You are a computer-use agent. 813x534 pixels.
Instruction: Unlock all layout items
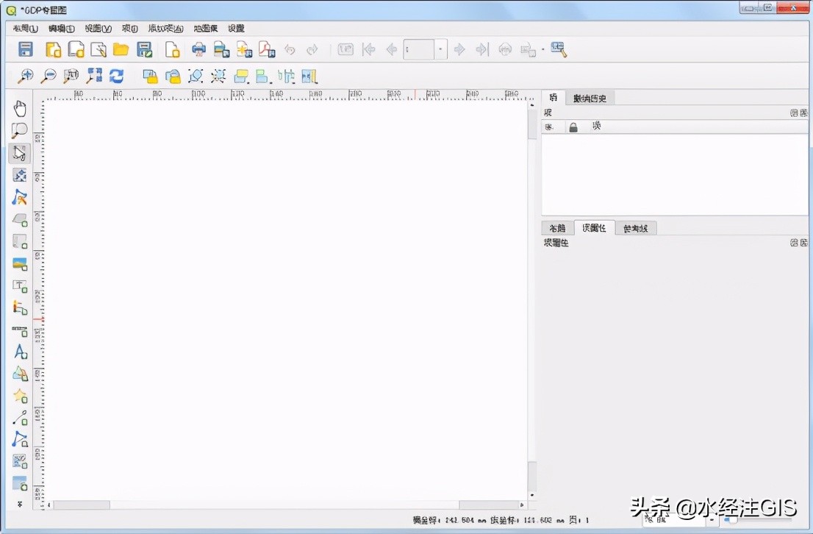[x=173, y=76]
